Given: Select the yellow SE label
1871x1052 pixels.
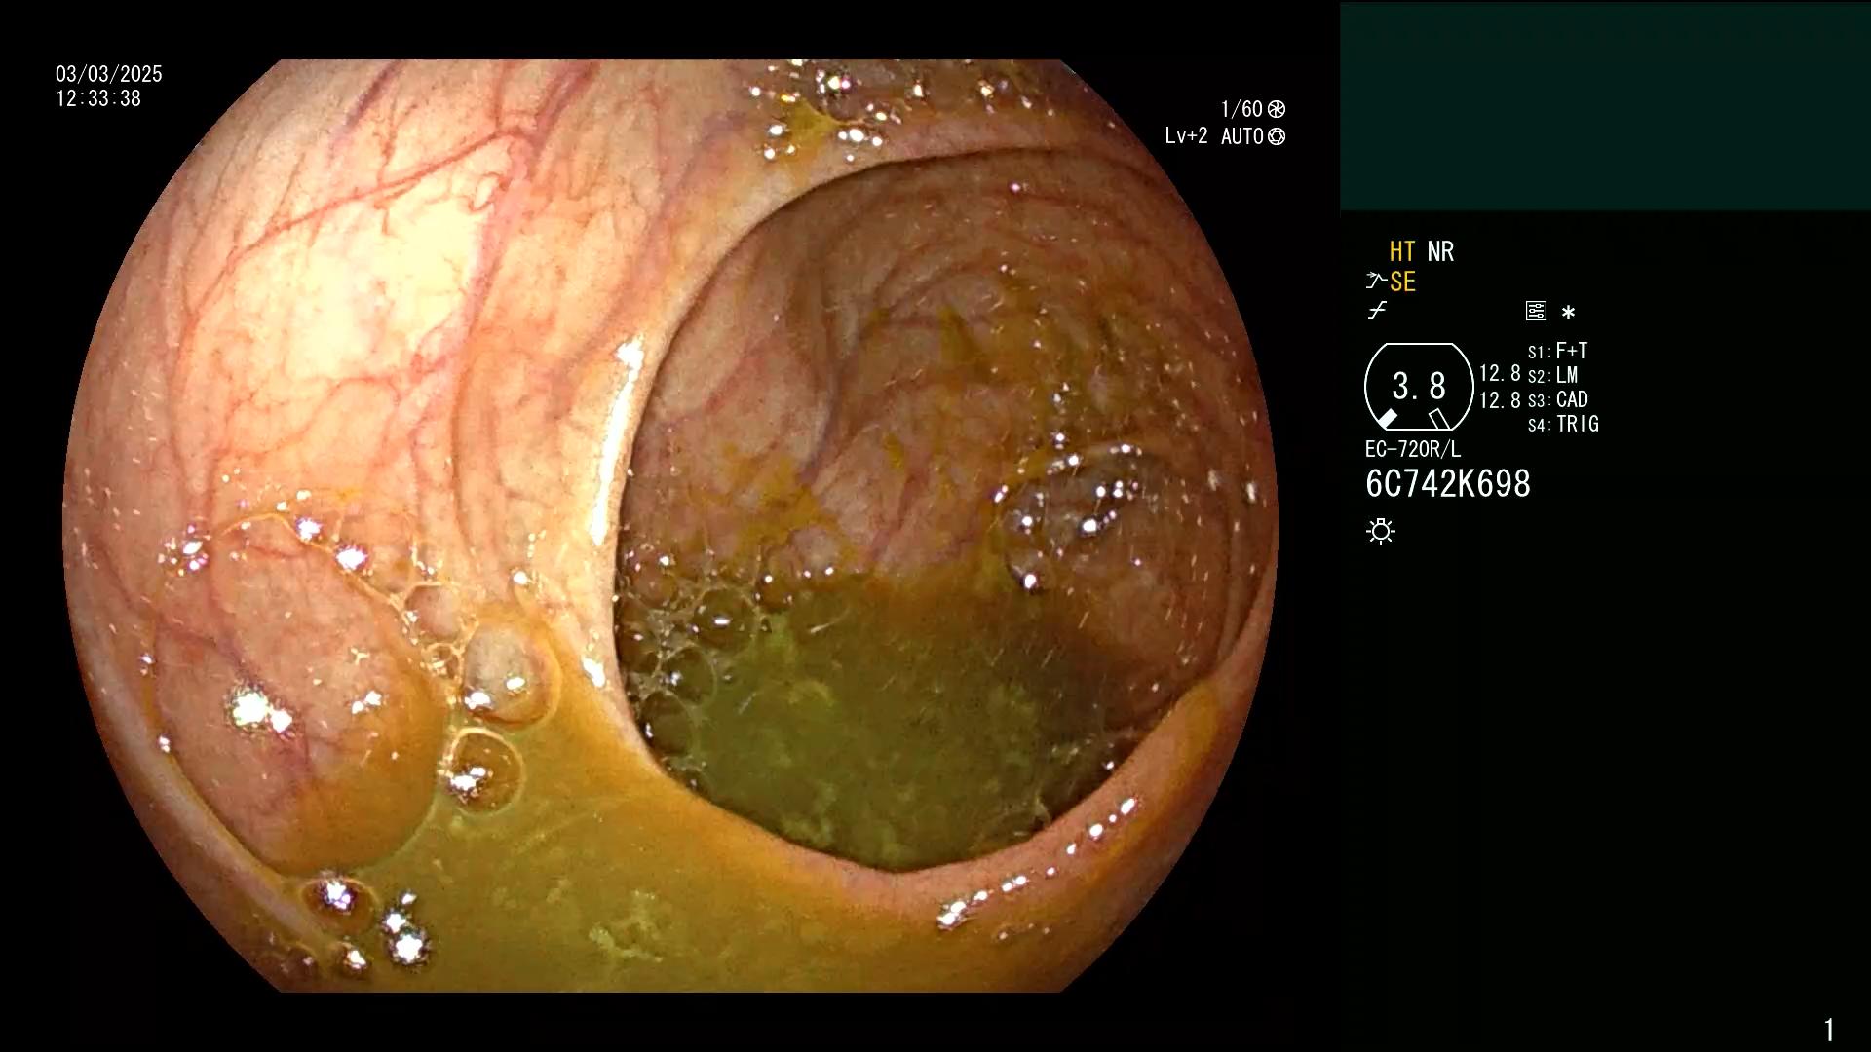Looking at the screenshot, I should tap(1402, 282).
